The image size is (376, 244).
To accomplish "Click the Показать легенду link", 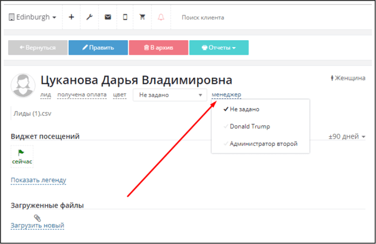I will tap(38, 180).
